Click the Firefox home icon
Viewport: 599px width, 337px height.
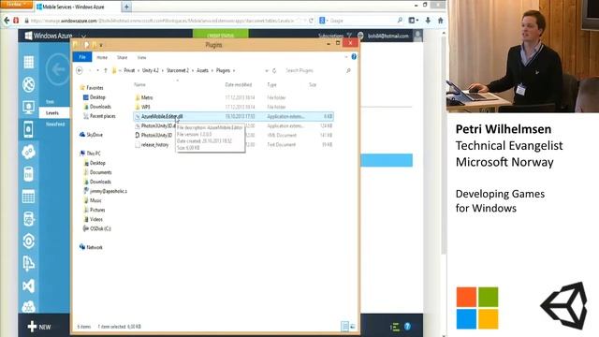440,21
